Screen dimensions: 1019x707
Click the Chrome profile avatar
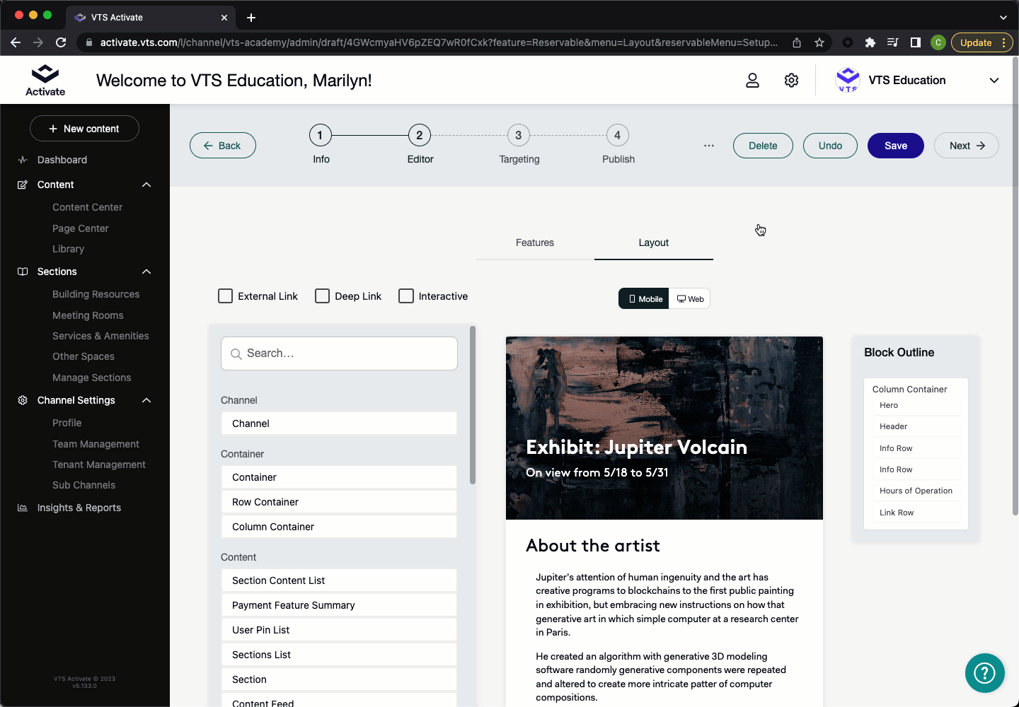coord(938,42)
